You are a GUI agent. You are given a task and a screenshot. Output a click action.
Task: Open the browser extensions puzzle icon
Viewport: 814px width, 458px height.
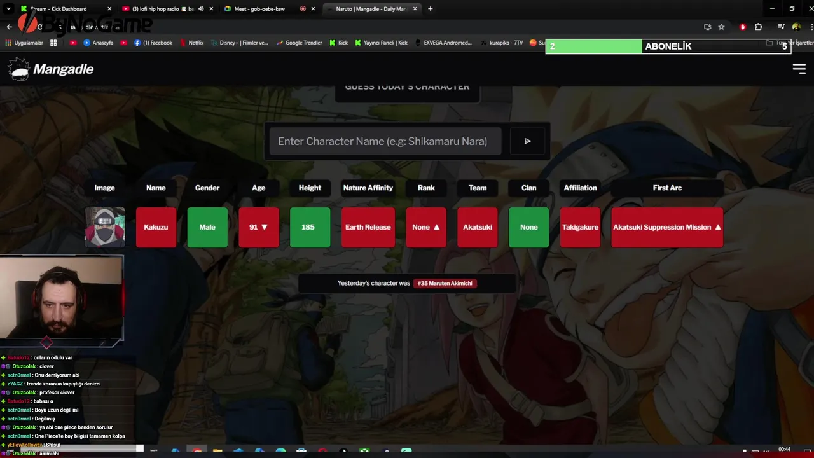click(x=758, y=27)
